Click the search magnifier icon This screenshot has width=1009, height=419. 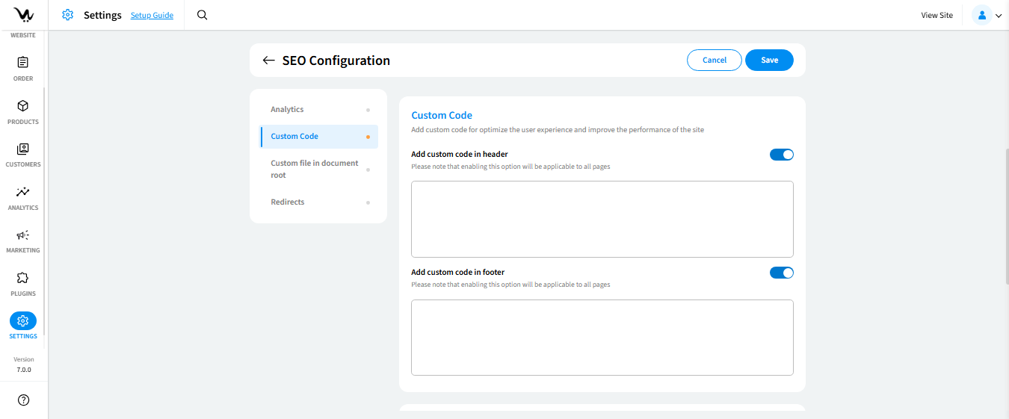[x=202, y=15]
